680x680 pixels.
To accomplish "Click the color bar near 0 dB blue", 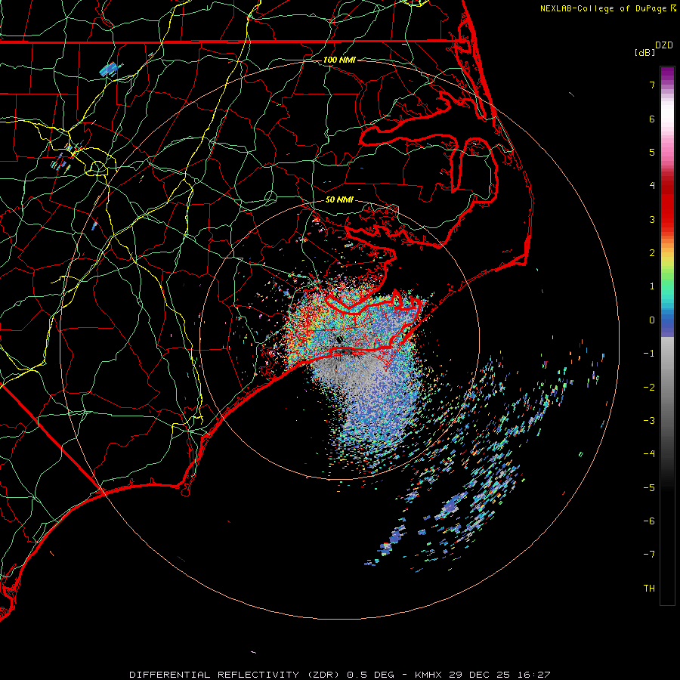I will (667, 320).
